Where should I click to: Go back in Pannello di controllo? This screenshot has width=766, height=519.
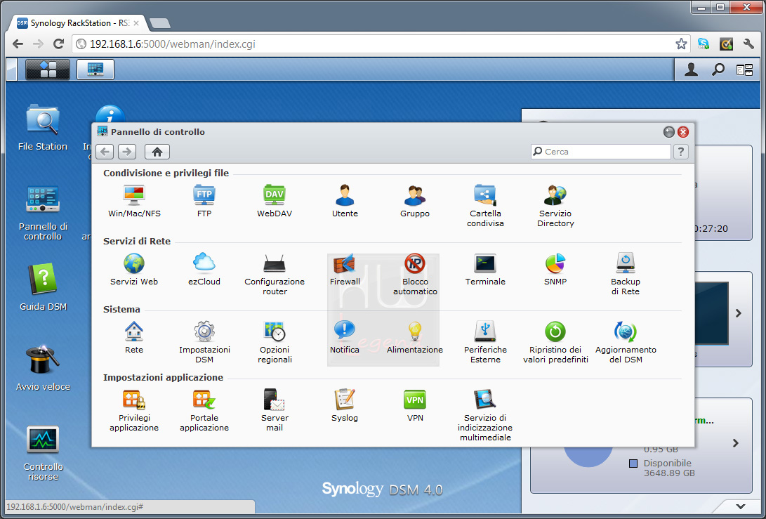[x=105, y=152]
